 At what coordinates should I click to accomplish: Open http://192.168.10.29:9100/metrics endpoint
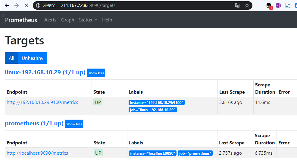[42, 102]
